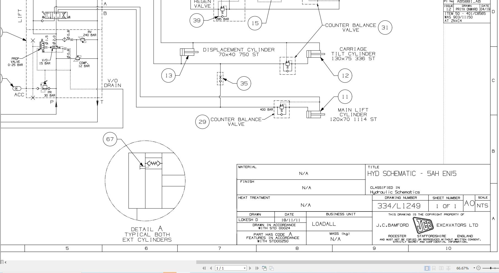Click balloon number 15
499x273 pixels.
coord(255,23)
